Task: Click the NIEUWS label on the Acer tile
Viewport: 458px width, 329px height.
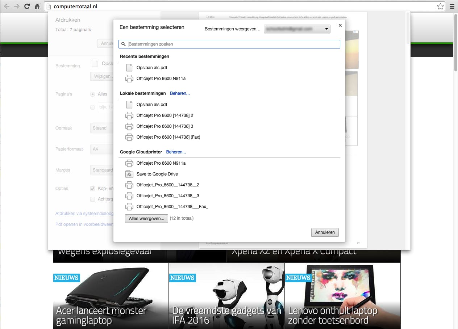Action: tap(66, 278)
